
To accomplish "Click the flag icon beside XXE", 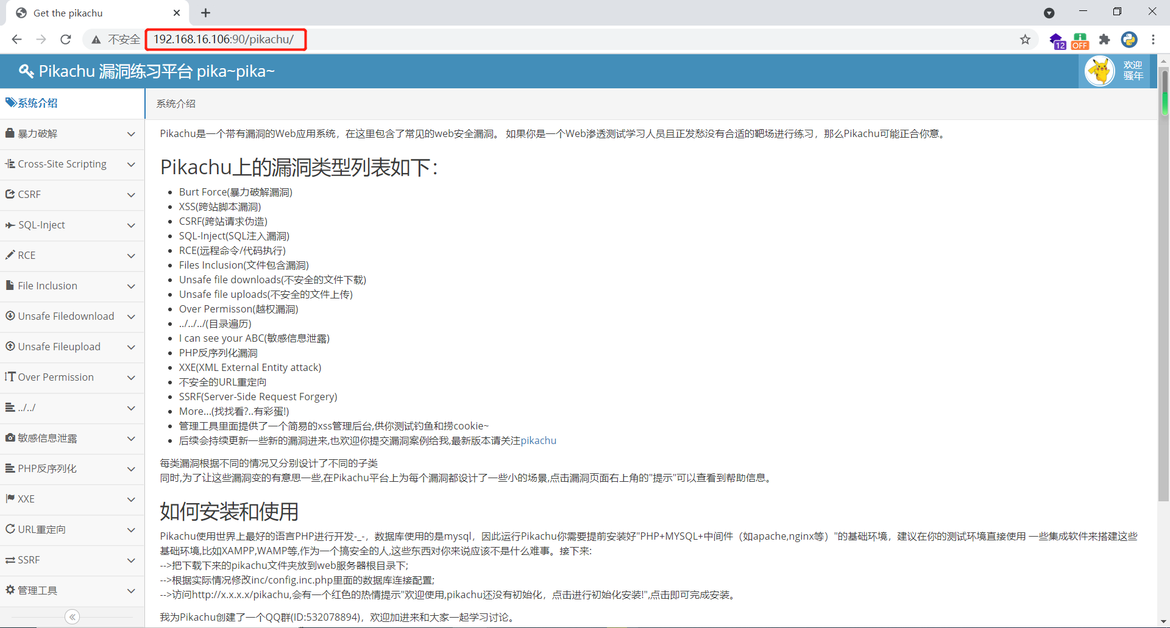I will pos(10,498).
